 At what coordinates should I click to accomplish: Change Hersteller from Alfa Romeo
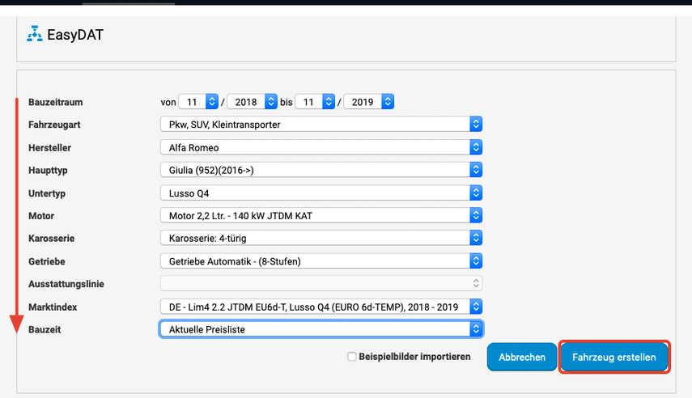point(321,147)
